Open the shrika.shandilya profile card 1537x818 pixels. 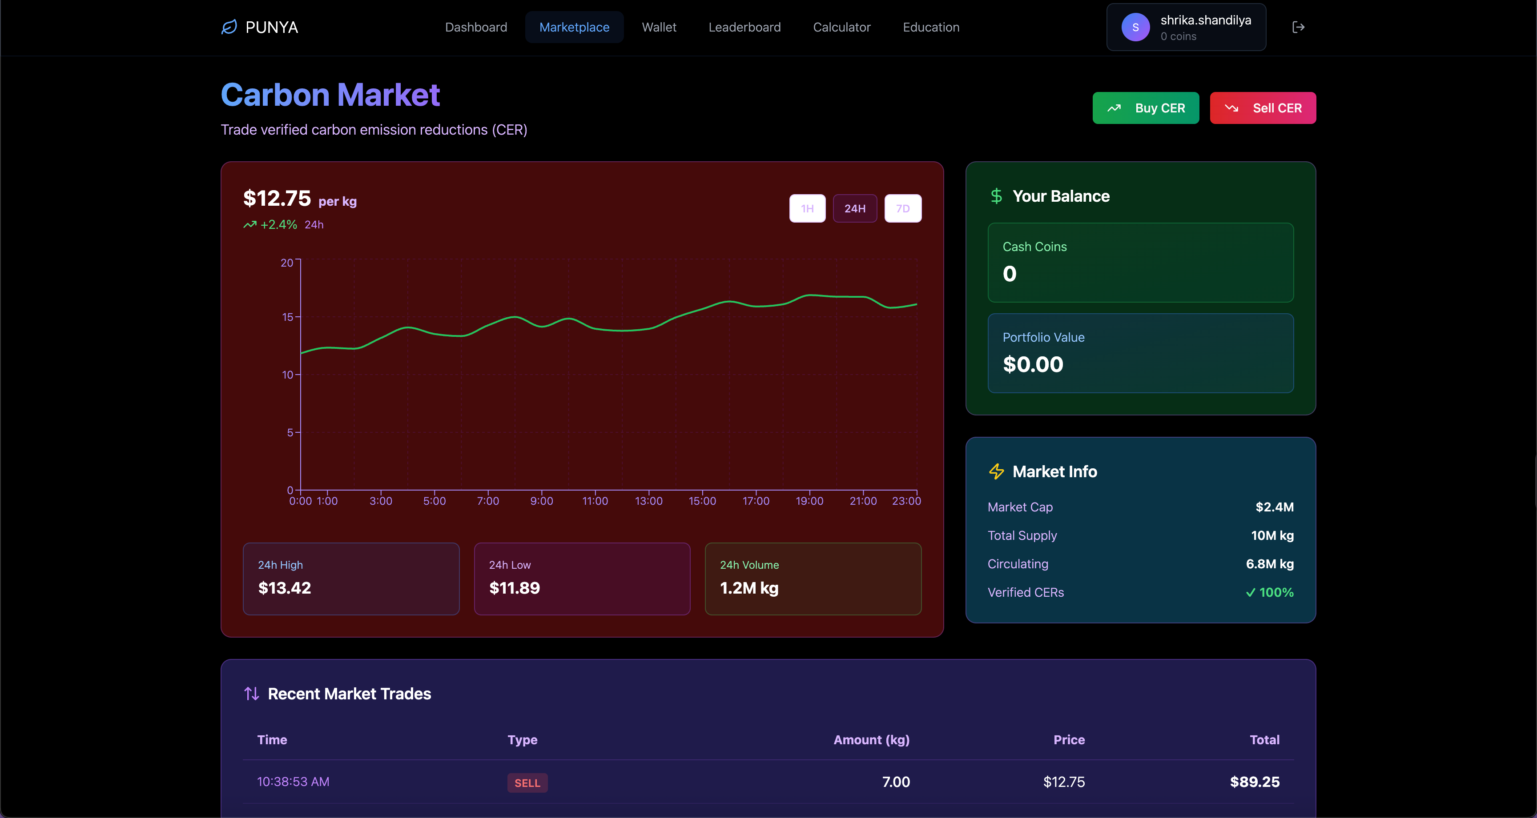(x=1205, y=28)
